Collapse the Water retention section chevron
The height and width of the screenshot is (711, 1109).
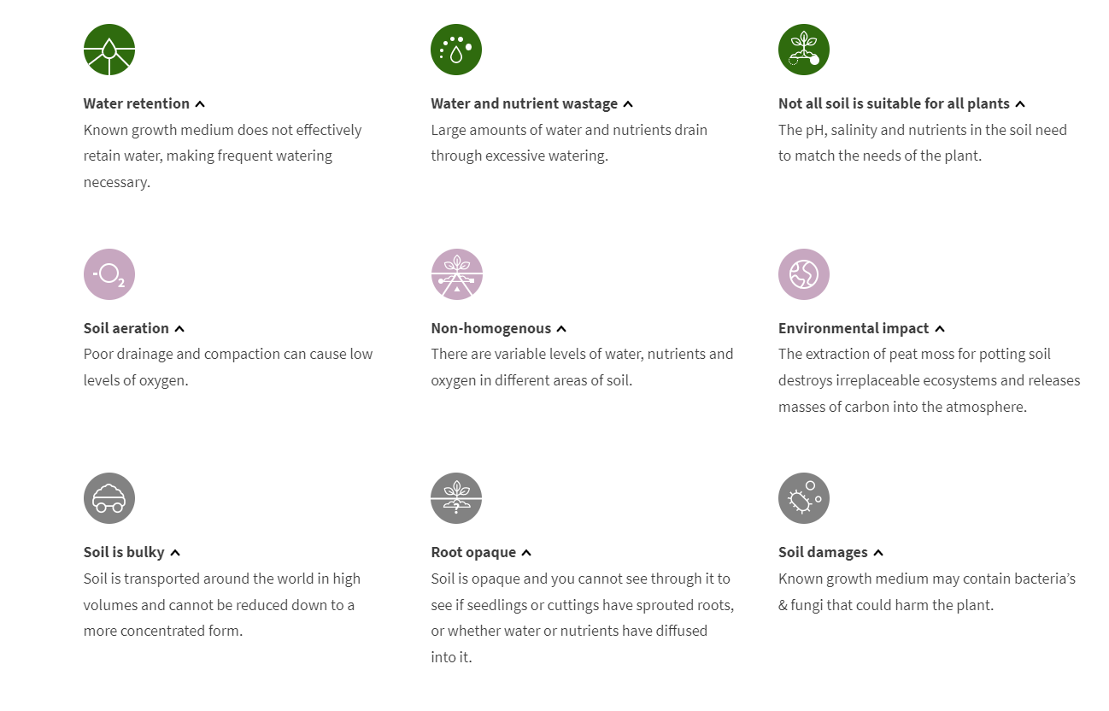click(x=200, y=104)
